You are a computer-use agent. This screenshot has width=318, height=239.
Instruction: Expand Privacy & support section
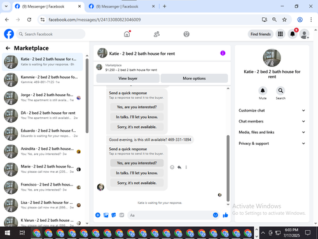pos(272,143)
